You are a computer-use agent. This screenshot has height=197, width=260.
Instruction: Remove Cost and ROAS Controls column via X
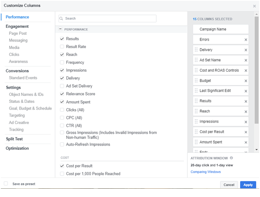246,71
